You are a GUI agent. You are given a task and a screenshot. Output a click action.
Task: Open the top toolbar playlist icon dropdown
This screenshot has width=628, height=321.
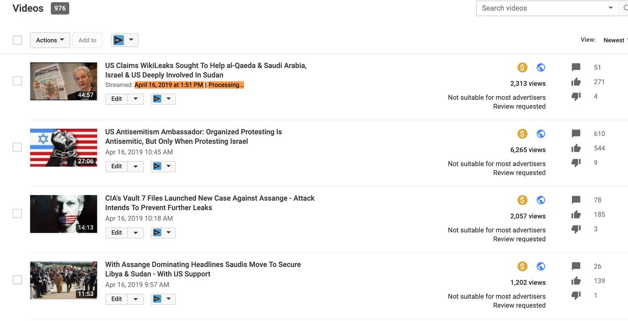(125, 40)
